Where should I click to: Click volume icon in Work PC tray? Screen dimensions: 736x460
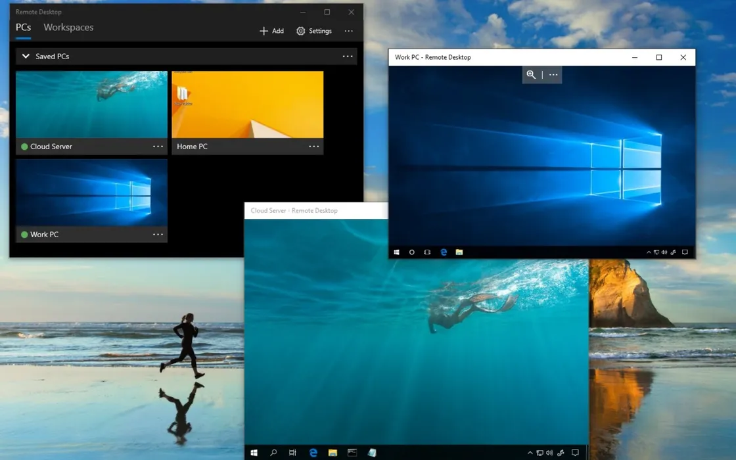(x=664, y=252)
